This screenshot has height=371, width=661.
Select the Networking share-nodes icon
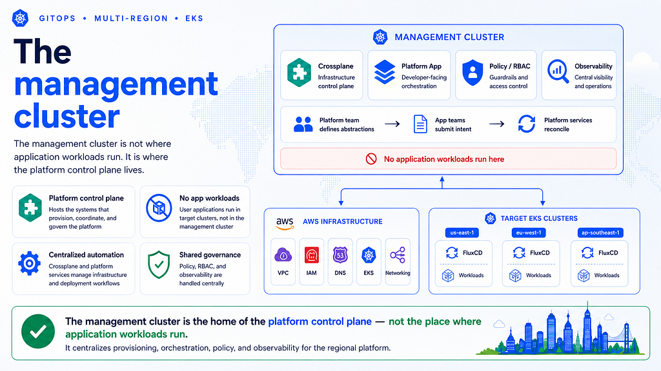398,255
